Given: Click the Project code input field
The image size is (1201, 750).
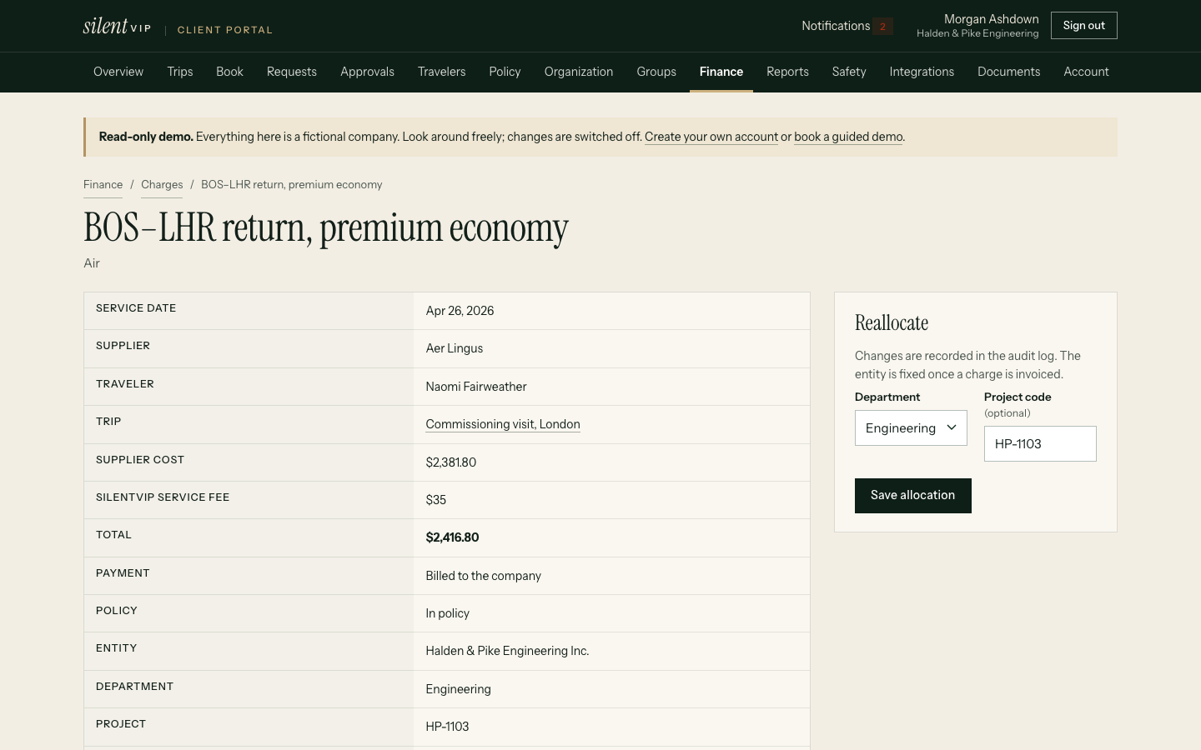Looking at the screenshot, I should click(1040, 444).
